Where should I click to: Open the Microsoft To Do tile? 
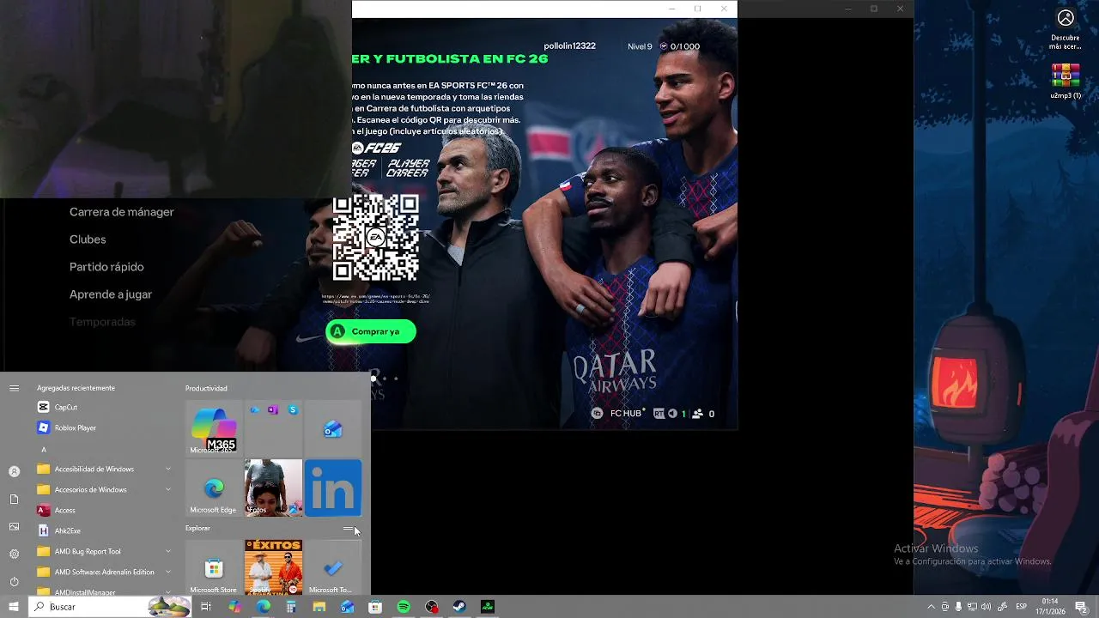tap(333, 567)
